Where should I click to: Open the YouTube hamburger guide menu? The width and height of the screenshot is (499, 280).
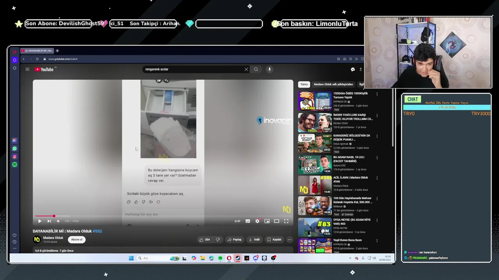27,69
